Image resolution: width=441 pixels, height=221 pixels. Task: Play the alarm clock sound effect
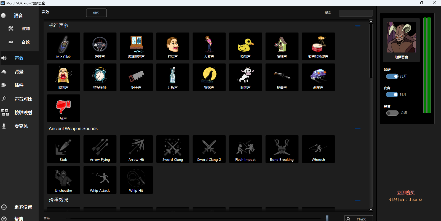tap(100, 77)
